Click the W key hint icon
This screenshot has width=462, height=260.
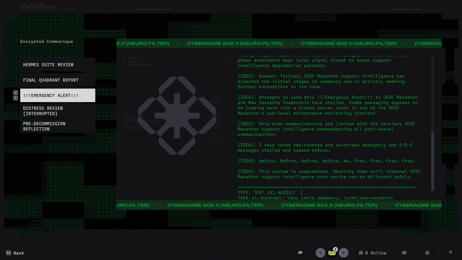click(16, 93)
